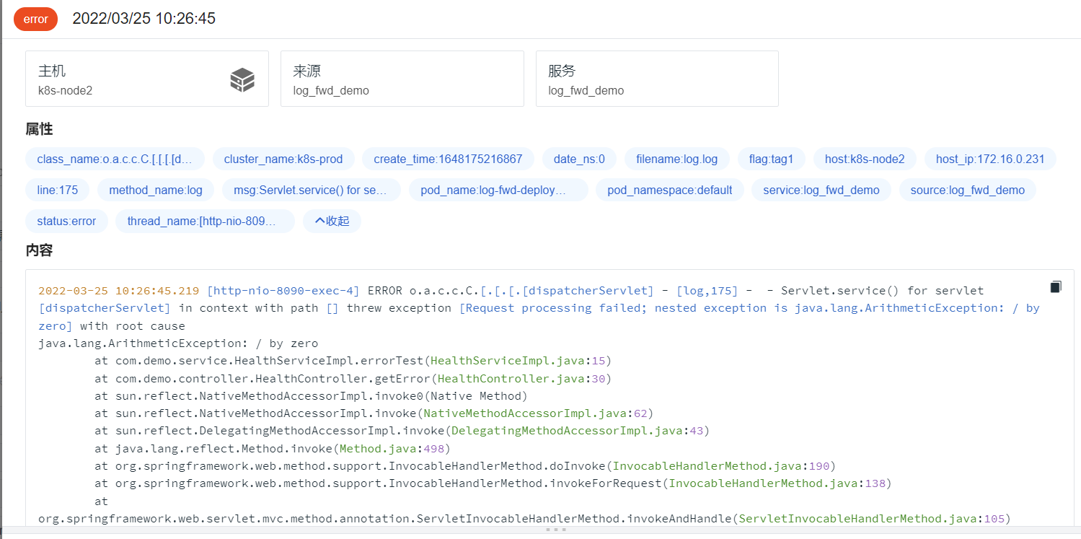Click the host_ip:172.16.0.231 tag

990,159
